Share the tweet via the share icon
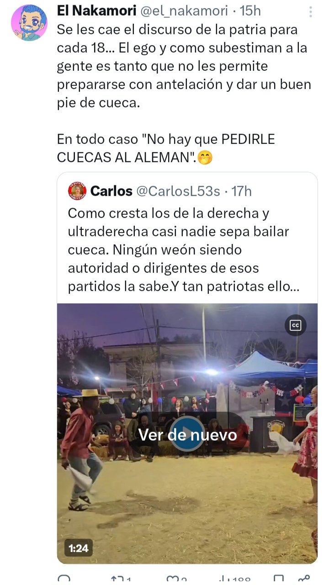This screenshot has height=585, width=329. 304,580
